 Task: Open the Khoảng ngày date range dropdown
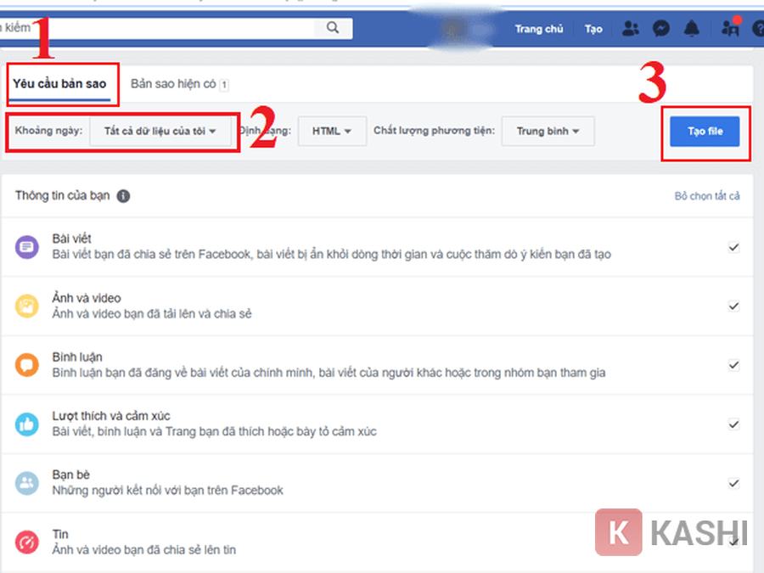[x=161, y=132]
